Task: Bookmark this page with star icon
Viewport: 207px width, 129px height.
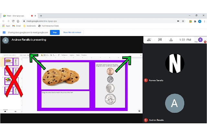Action: coord(183,21)
